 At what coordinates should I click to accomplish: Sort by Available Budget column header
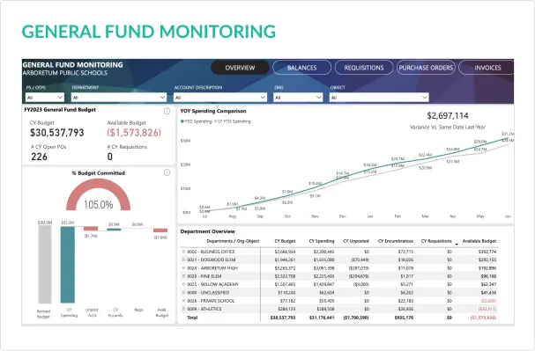tap(479, 241)
